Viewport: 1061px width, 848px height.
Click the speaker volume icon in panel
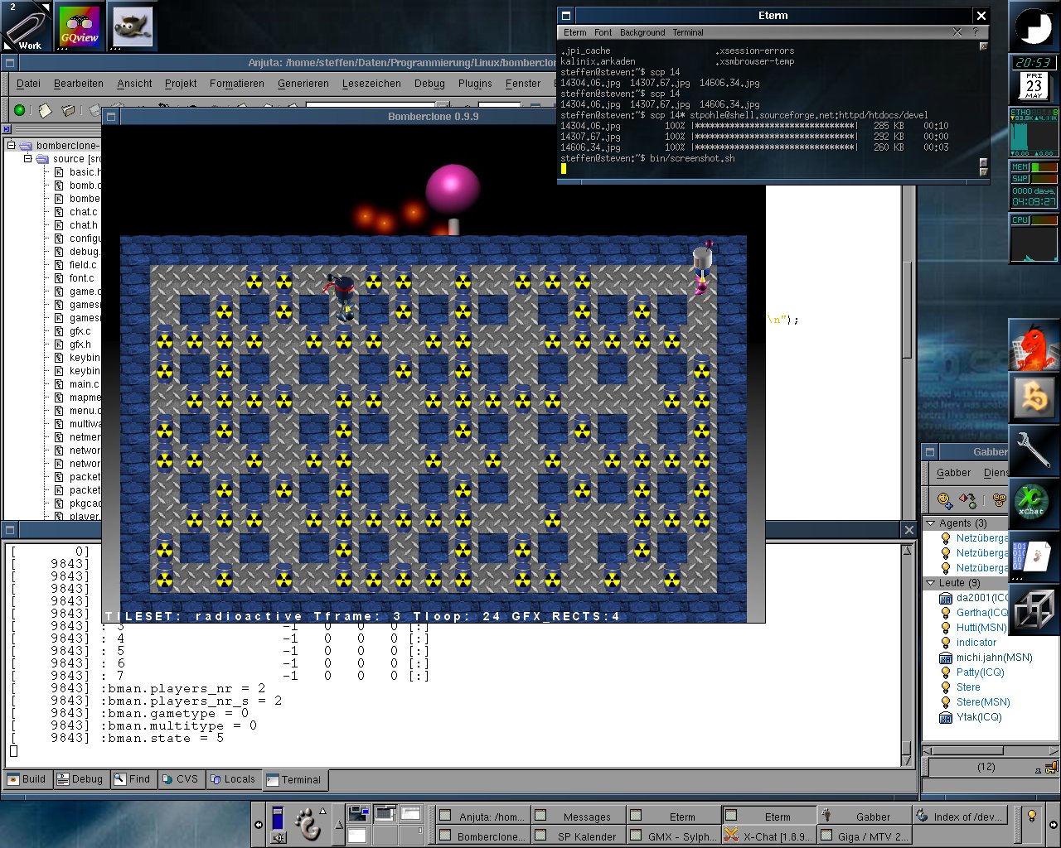pos(279,838)
